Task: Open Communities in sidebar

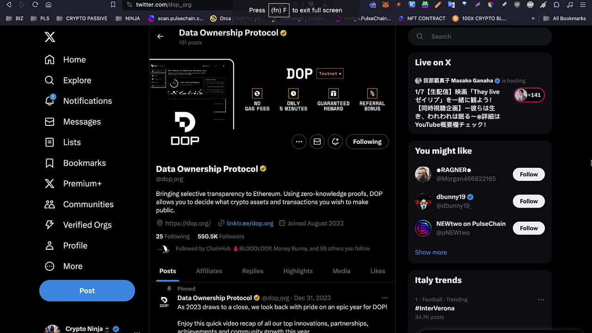Action: point(79,204)
